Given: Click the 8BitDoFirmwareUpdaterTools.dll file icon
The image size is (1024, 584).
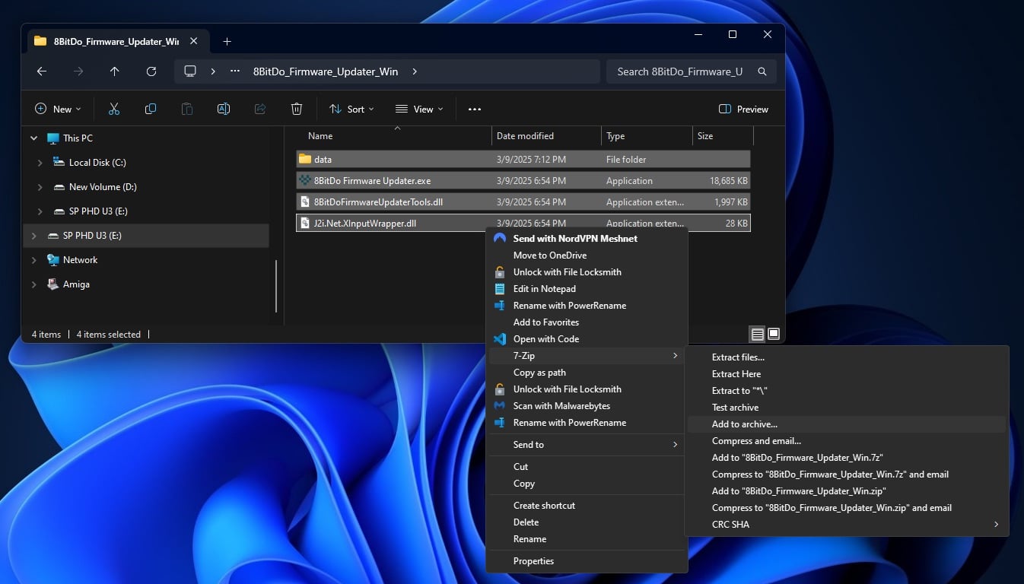Looking at the screenshot, I should (x=305, y=202).
